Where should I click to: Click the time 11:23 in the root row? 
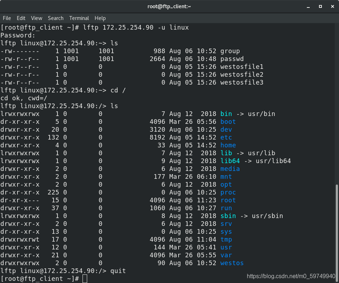click(206, 200)
